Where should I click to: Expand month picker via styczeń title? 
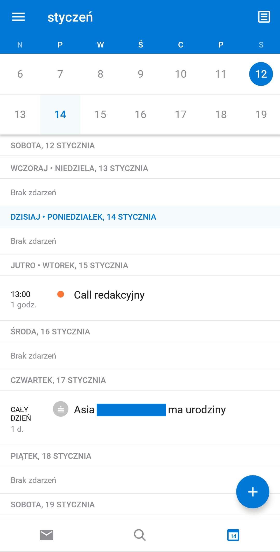pos(70,17)
